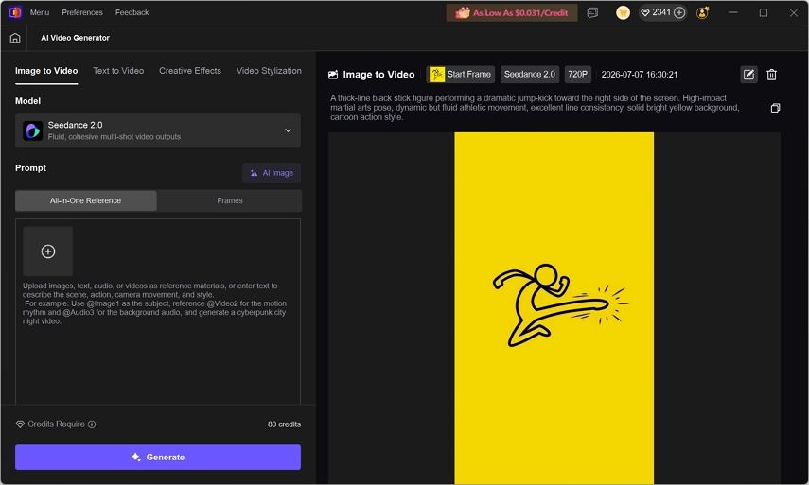Select the Image to Video tab
809x485 pixels.
coord(46,71)
